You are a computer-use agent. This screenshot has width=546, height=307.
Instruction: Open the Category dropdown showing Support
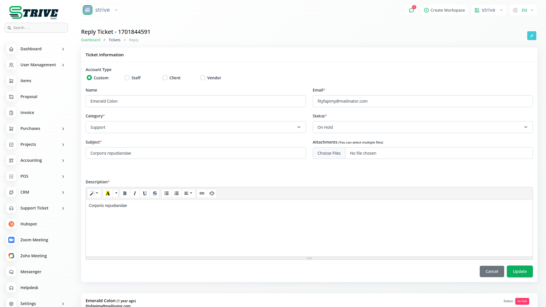tap(196, 127)
